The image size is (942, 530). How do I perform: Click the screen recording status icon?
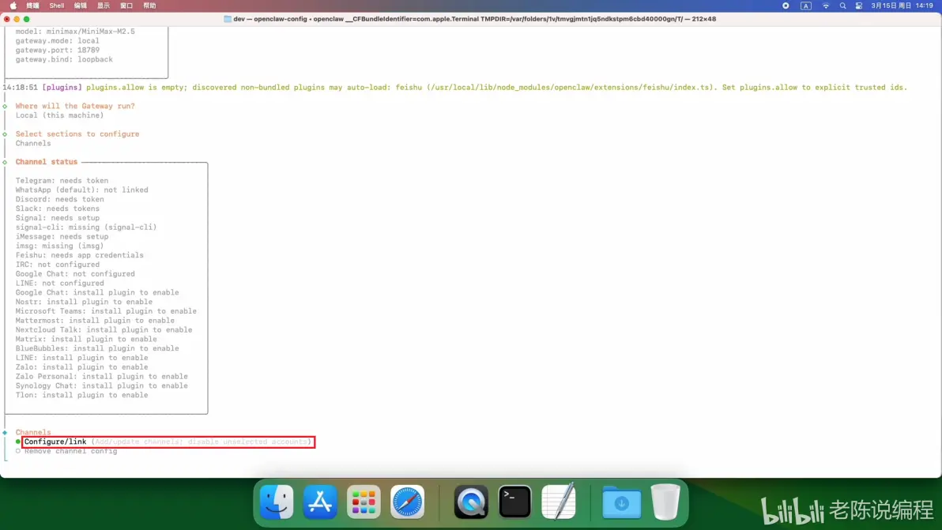pyautogui.click(x=786, y=6)
